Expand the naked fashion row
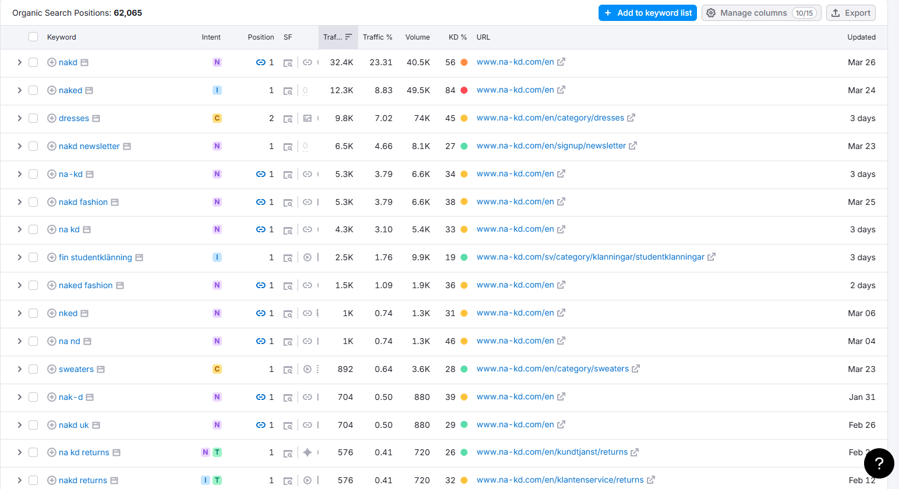 click(19, 285)
